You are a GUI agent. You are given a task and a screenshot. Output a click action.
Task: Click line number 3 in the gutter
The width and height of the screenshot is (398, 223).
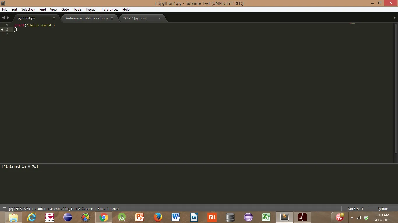point(7,34)
